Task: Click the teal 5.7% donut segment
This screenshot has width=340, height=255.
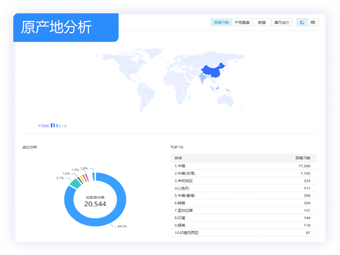Action: pos(76,183)
